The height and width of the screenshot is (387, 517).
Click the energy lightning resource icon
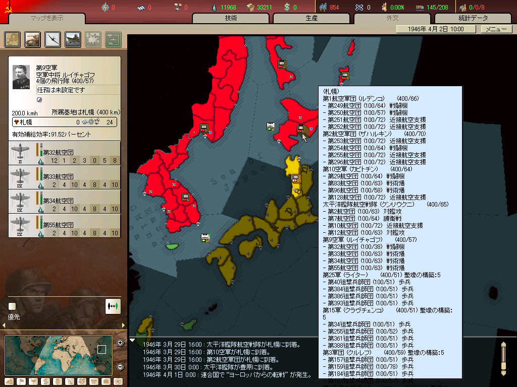(x=105, y=7)
